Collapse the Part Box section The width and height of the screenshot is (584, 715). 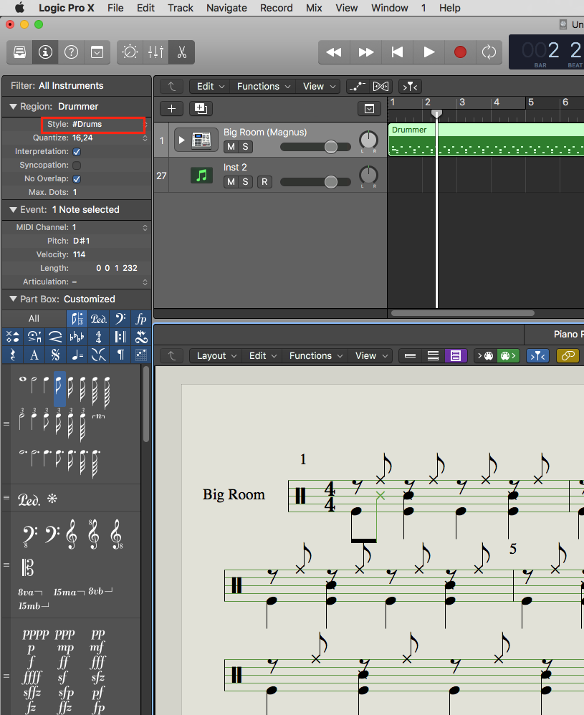click(13, 299)
